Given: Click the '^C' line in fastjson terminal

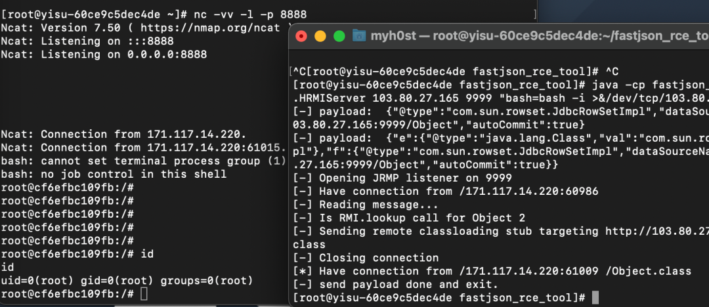Looking at the screenshot, I should (x=454, y=72).
